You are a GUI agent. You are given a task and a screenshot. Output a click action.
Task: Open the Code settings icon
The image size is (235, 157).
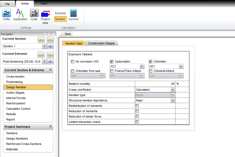point(34,15)
